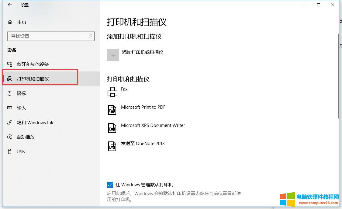The width and height of the screenshot is (342, 209).
Task: Click the search magnifier icon
Action: point(90,36)
